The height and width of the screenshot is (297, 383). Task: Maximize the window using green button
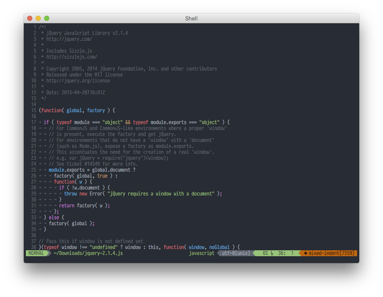coord(47,18)
